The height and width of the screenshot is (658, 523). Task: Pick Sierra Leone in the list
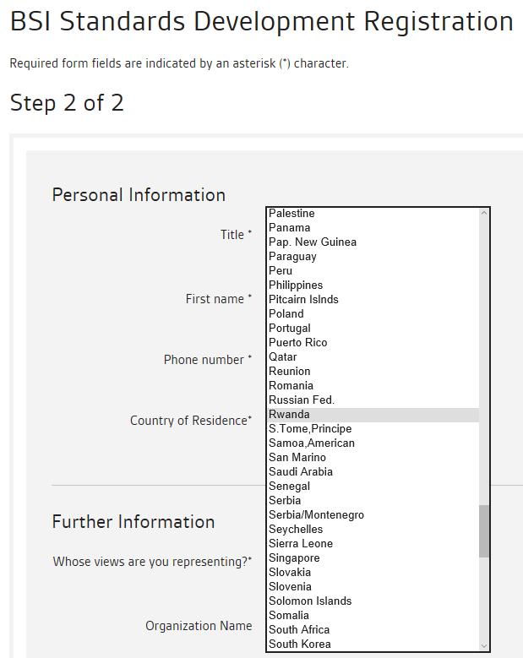[x=300, y=544]
